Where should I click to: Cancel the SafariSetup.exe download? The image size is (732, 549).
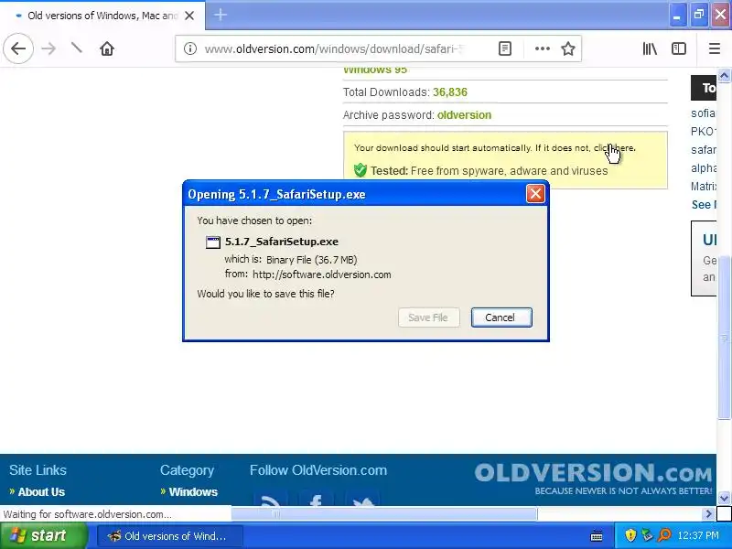click(x=501, y=318)
